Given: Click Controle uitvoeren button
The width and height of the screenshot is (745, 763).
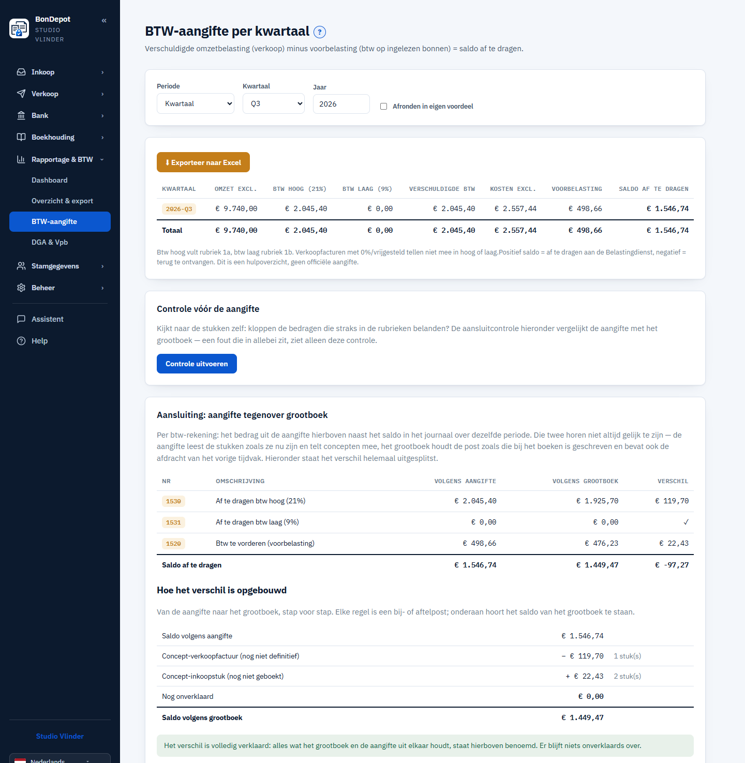Looking at the screenshot, I should (x=197, y=364).
